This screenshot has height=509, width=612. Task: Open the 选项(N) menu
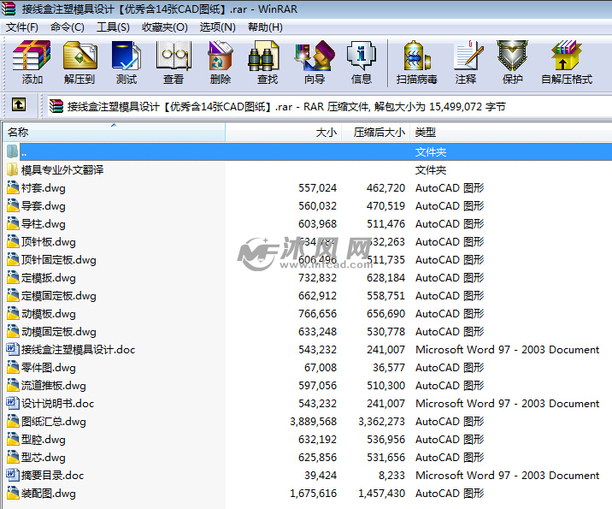click(217, 27)
